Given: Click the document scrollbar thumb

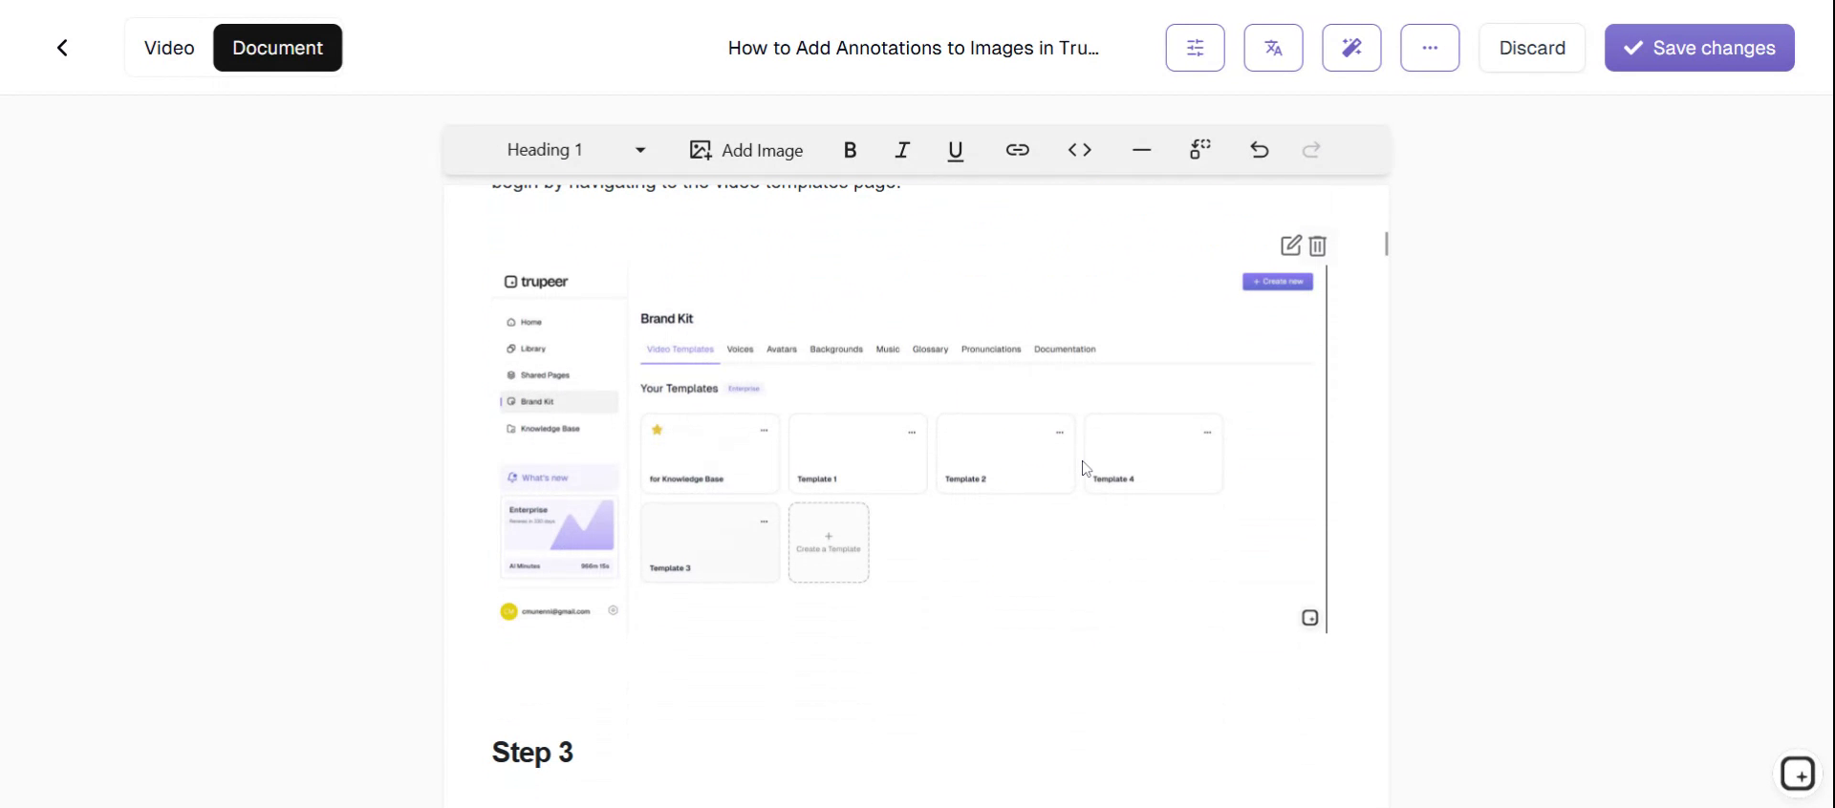Looking at the screenshot, I should pyautogui.click(x=1387, y=245).
